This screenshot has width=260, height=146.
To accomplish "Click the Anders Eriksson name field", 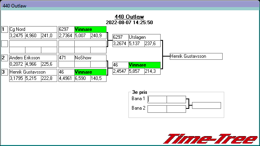I will pyautogui.click(x=33, y=58).
